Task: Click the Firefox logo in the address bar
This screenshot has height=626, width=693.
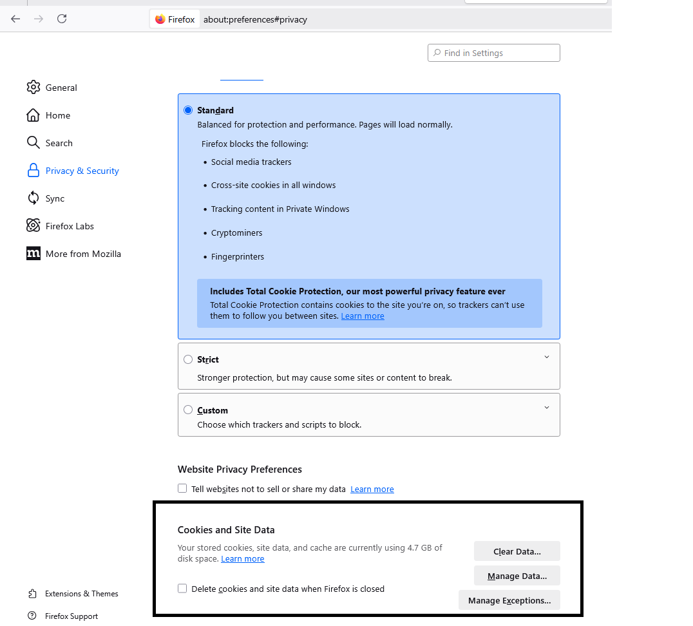Action: (160, 19)
